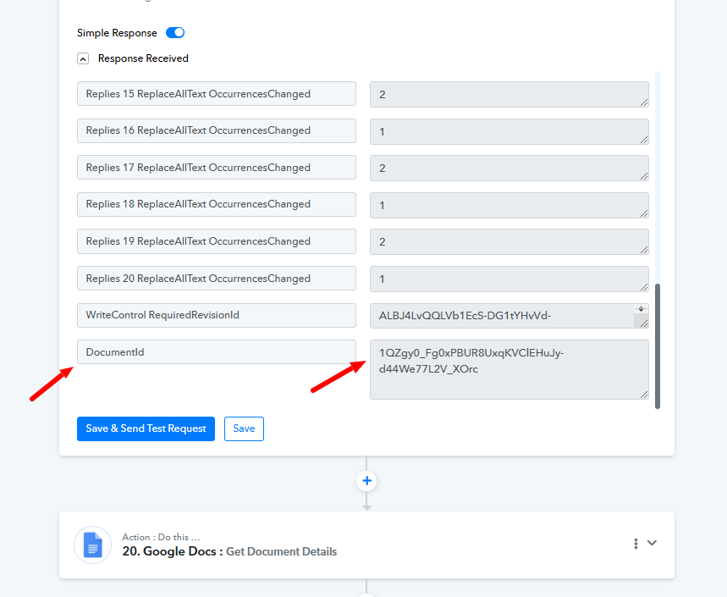Toggle the Simple Response switch
The image size is (727, 597).
pos(175,33)
